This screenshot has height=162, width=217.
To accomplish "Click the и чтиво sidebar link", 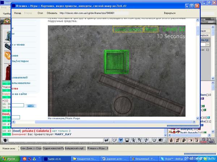I will click(18, 45).
